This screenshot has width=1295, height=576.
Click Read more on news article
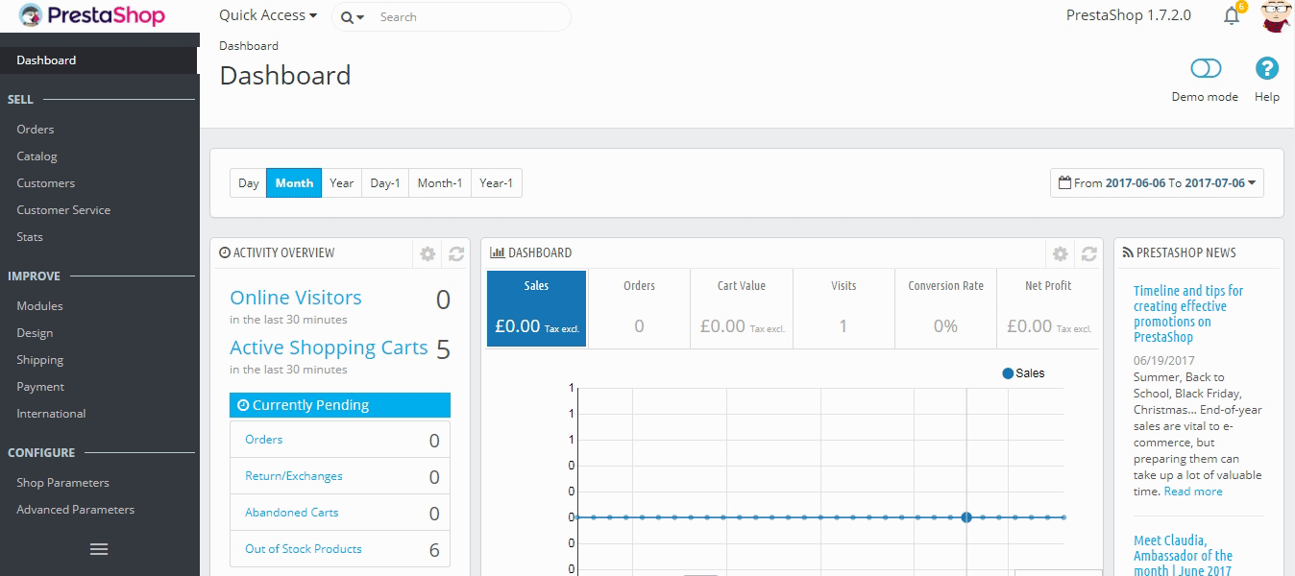[x=1193, y=492]
